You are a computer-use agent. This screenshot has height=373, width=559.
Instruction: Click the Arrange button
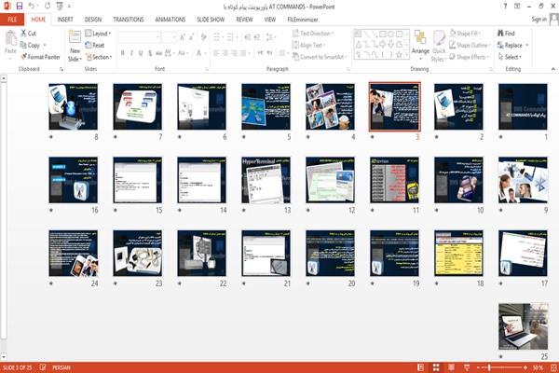[420, 45]
